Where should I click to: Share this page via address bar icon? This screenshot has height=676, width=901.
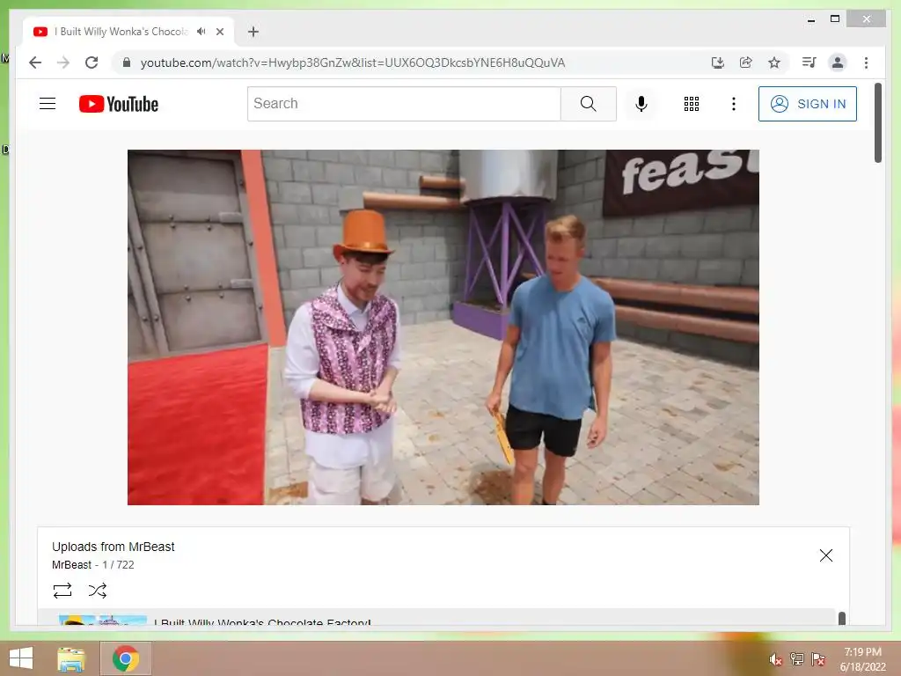tap(746, 62)
